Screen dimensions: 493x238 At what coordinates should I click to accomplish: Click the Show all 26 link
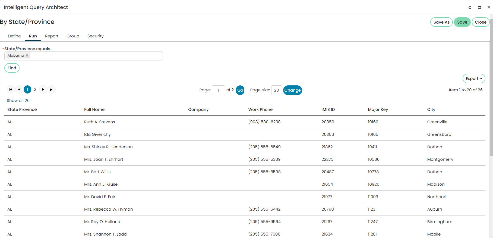(18, 101)
